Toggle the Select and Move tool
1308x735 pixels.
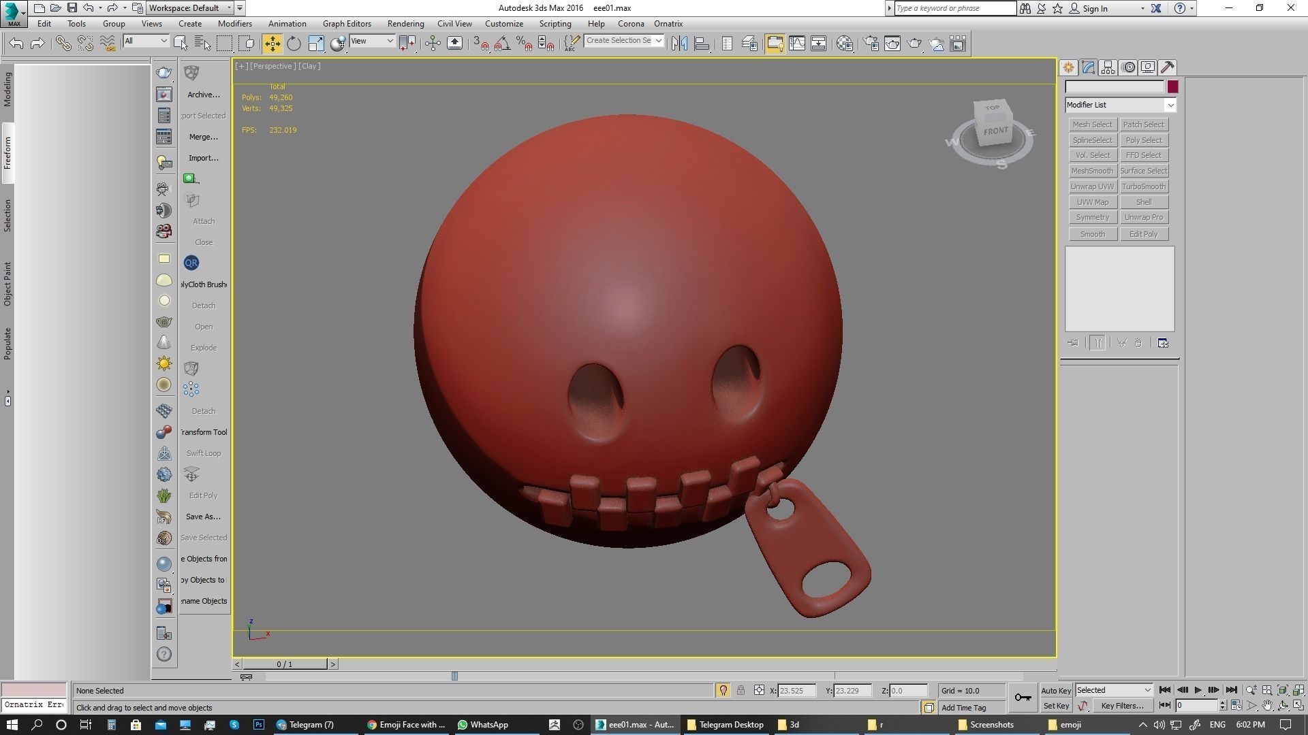272,44
